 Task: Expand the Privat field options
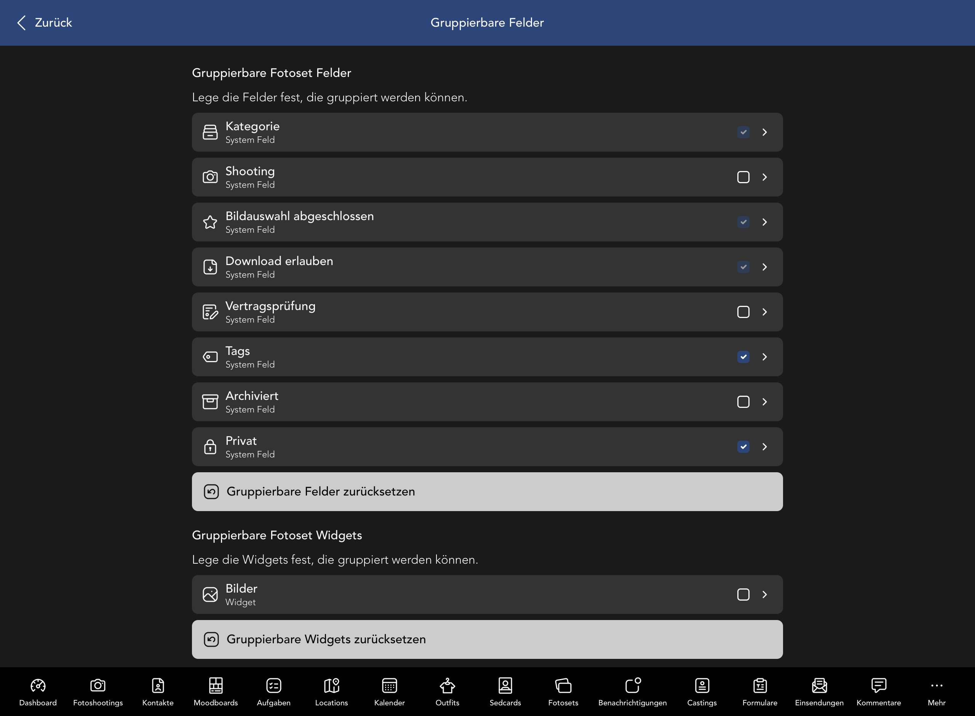(764, 446)
